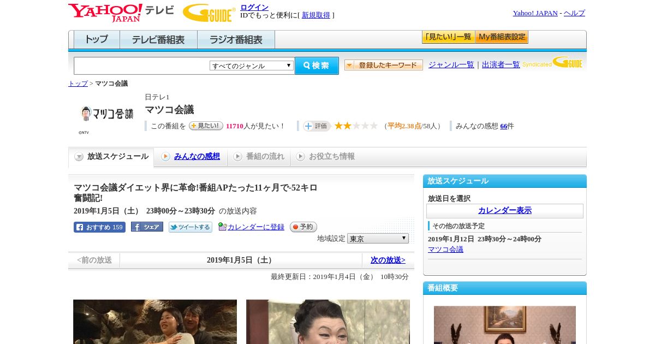655x344 pixels.
Task: Click the 見たい! plus button
Action: pyautogui.click(x=206, y=126)
